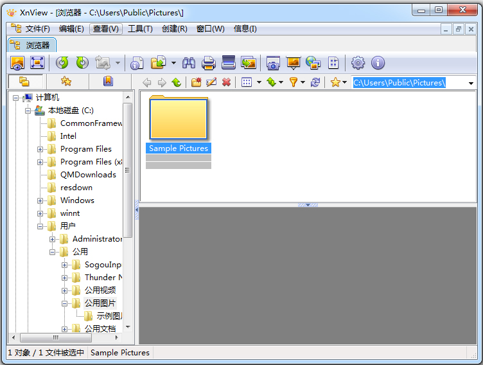Click the tree vertical scrollbar down arrow

128,327
